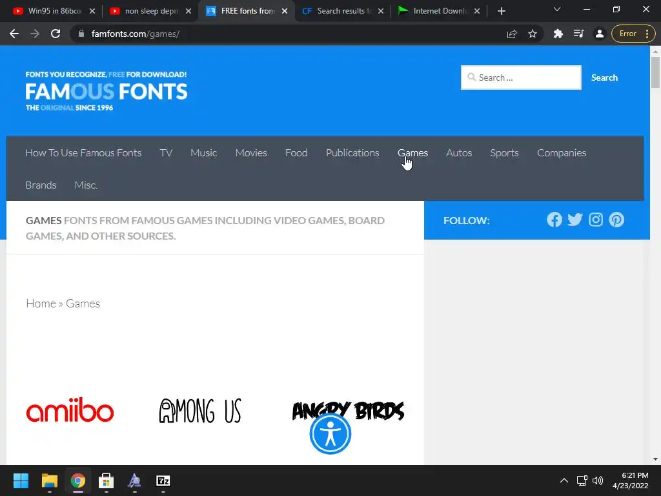661x496 pixels.
Task: Click the browser forward arrow
Action: (x=35, y=34)
